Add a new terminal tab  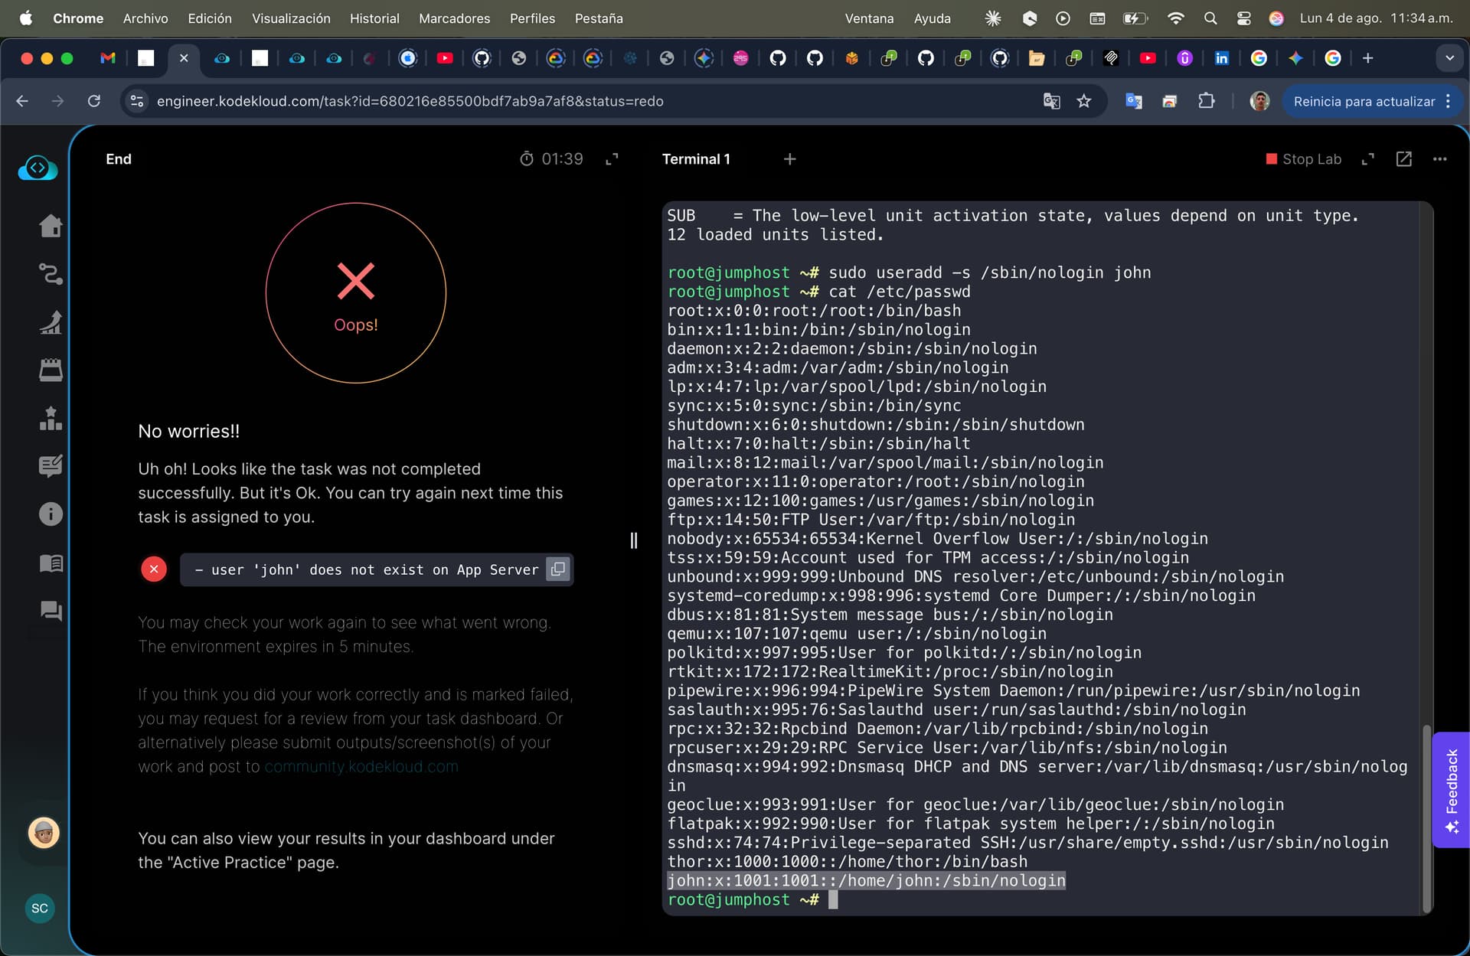tap(789, 159)
